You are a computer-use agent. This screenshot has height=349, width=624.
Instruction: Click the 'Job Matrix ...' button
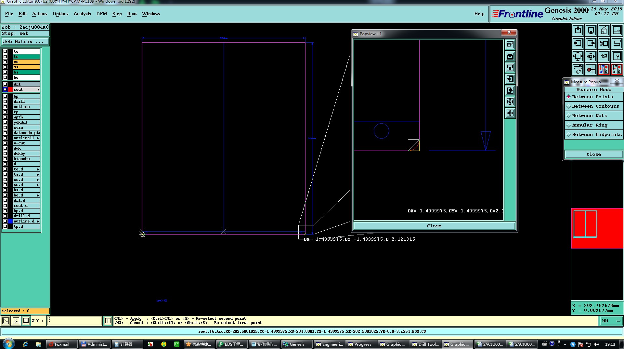point(25,42)
